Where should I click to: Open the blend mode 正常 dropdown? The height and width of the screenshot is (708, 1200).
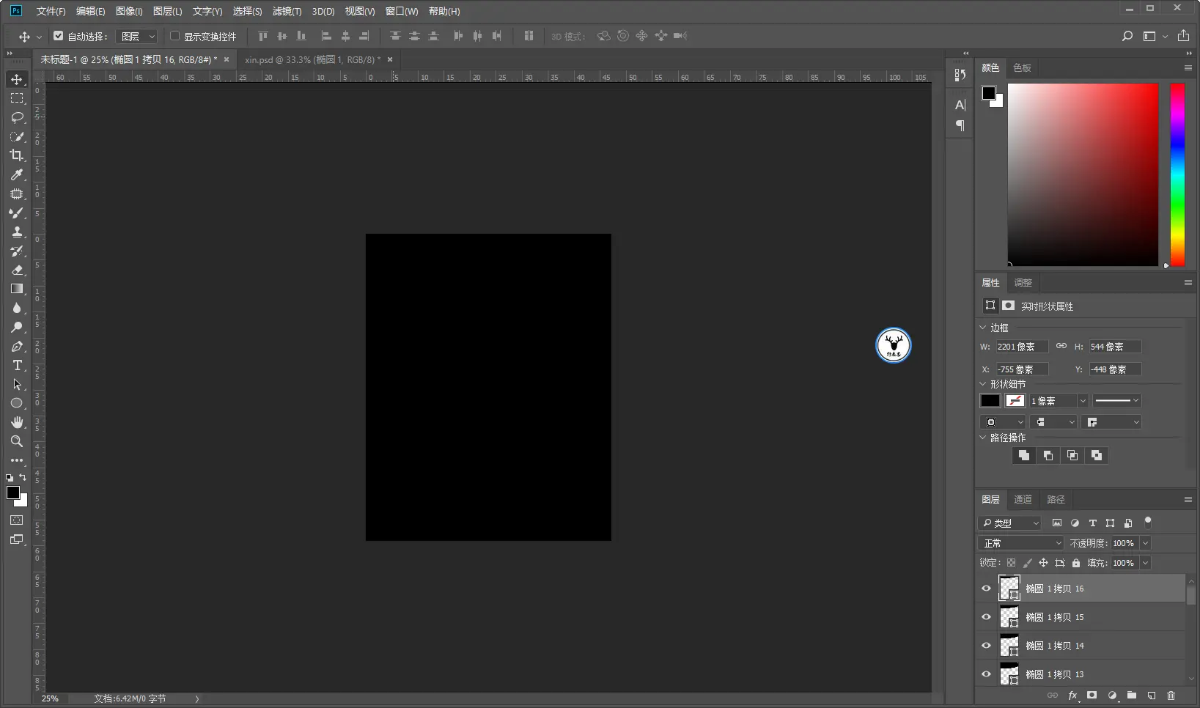click(1020, 543)
